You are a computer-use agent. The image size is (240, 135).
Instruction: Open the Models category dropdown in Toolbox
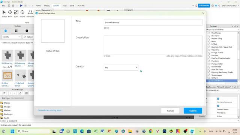pos(11,37)
